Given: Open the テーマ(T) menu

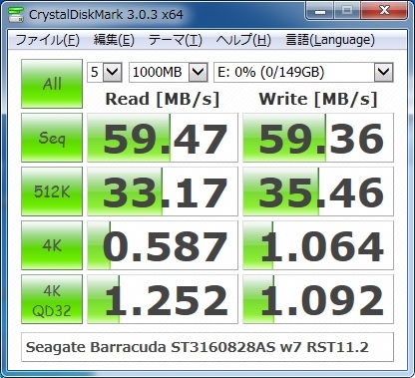Looking at the screenshot, I should tap(176, 40).
